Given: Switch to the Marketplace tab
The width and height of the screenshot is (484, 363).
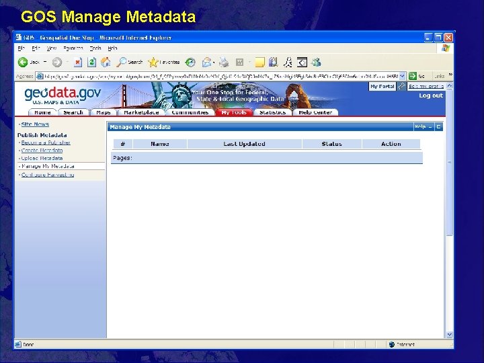Looking at the screenshot, I should (x=141, y=112).
